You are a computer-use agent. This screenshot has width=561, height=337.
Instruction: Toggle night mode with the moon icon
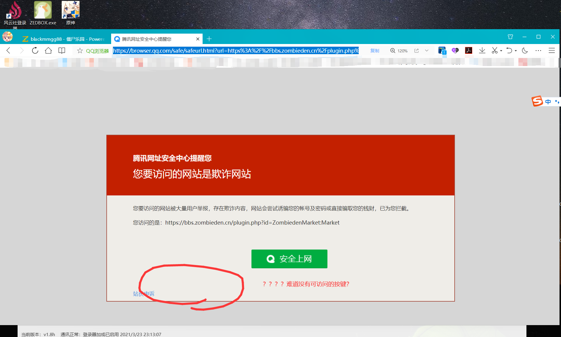coord(525,51)
